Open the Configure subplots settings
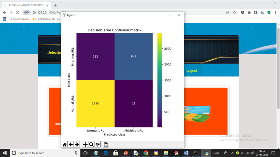Image resolution: width=280 pixels, height=157 pixels. click(97, 144)
